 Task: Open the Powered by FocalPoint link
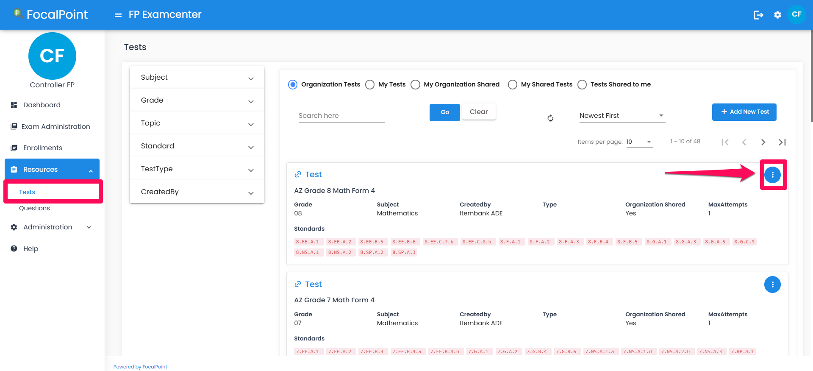pos(140,367)
